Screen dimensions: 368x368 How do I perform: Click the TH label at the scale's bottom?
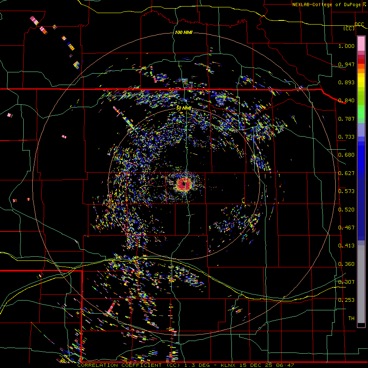(x=351, y=318)
